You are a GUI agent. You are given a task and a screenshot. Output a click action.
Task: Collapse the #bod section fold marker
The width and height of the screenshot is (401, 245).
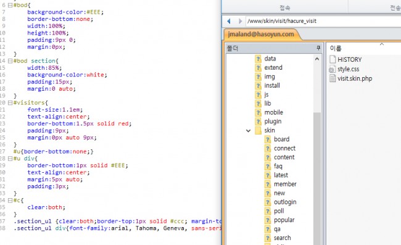click(x=10, y=61)
